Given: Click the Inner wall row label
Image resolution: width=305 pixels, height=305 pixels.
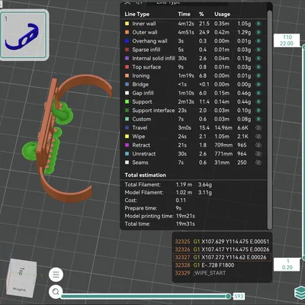Looking at the screenshot, I should (144, 24).
